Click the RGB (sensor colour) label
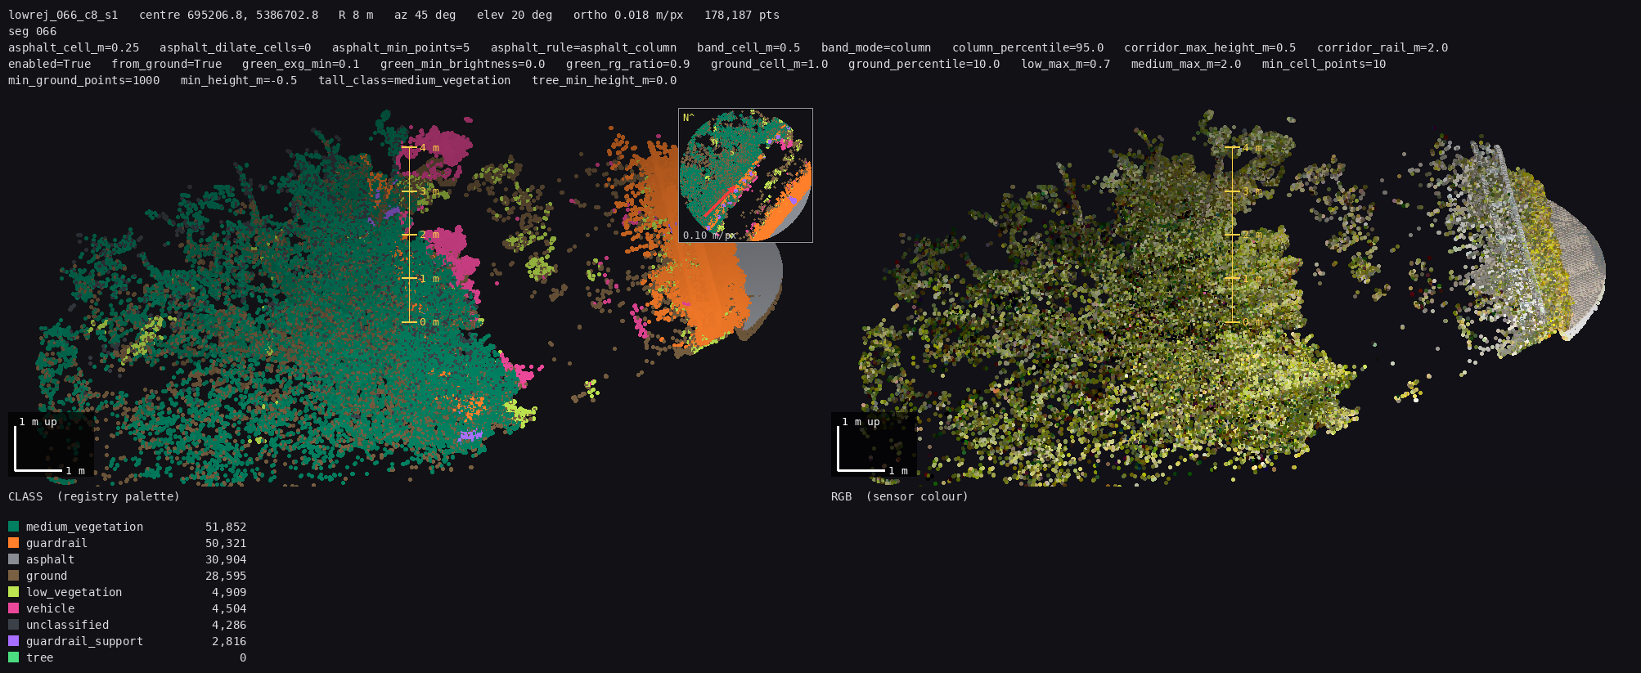The image size is (1641, 673). click(x=900, y=496)
